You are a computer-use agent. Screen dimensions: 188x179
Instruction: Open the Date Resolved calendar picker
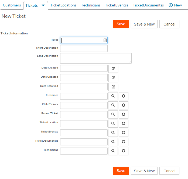coord(113,87)
